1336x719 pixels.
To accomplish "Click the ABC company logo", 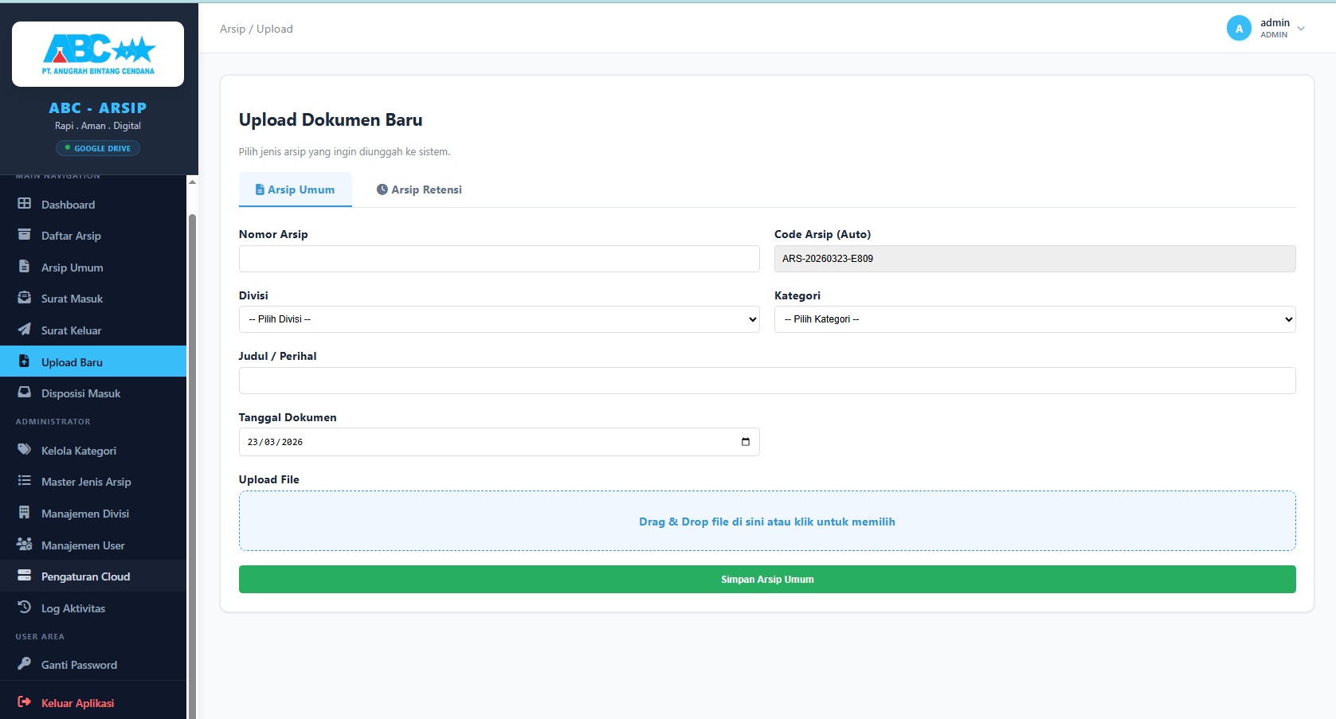I will (x=98, y=54).
